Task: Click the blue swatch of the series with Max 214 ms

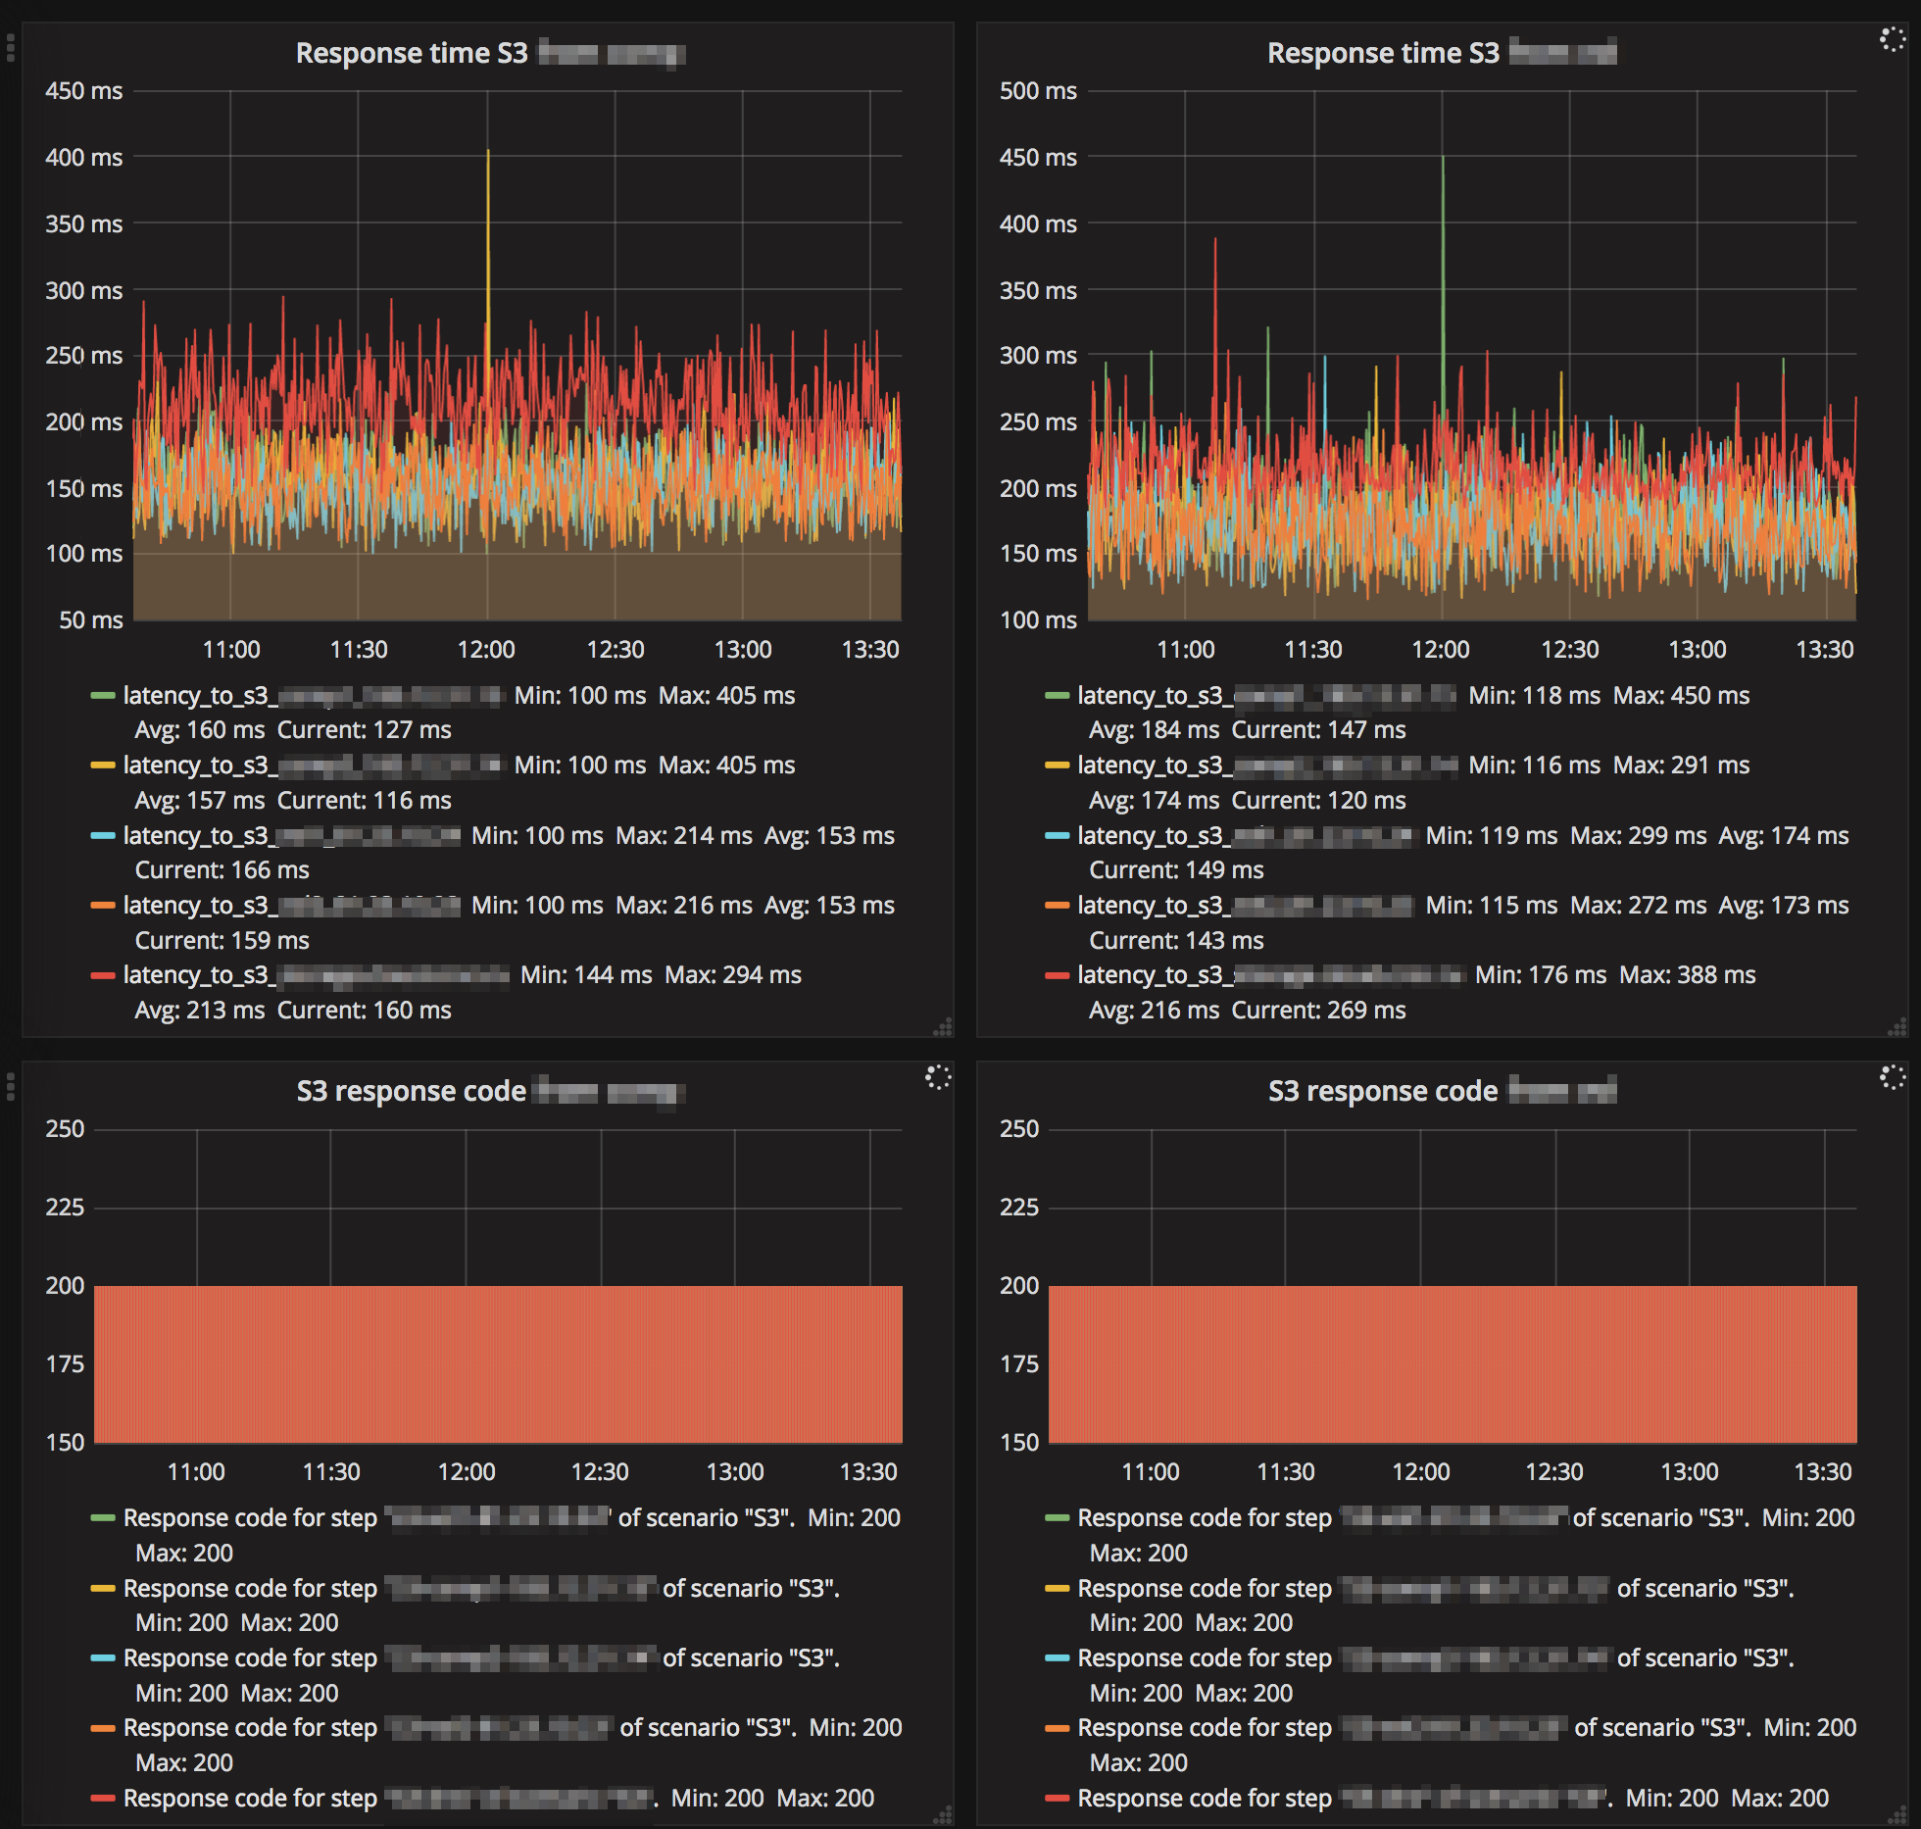Action: [103, 836]
